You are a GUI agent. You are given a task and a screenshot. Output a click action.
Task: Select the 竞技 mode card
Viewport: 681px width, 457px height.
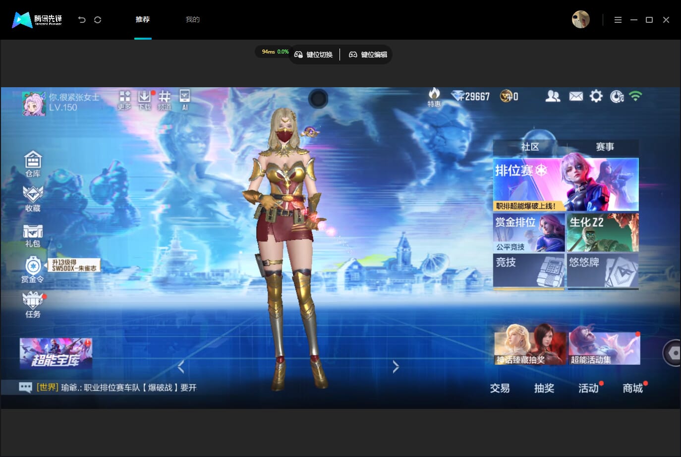point(529,271)
